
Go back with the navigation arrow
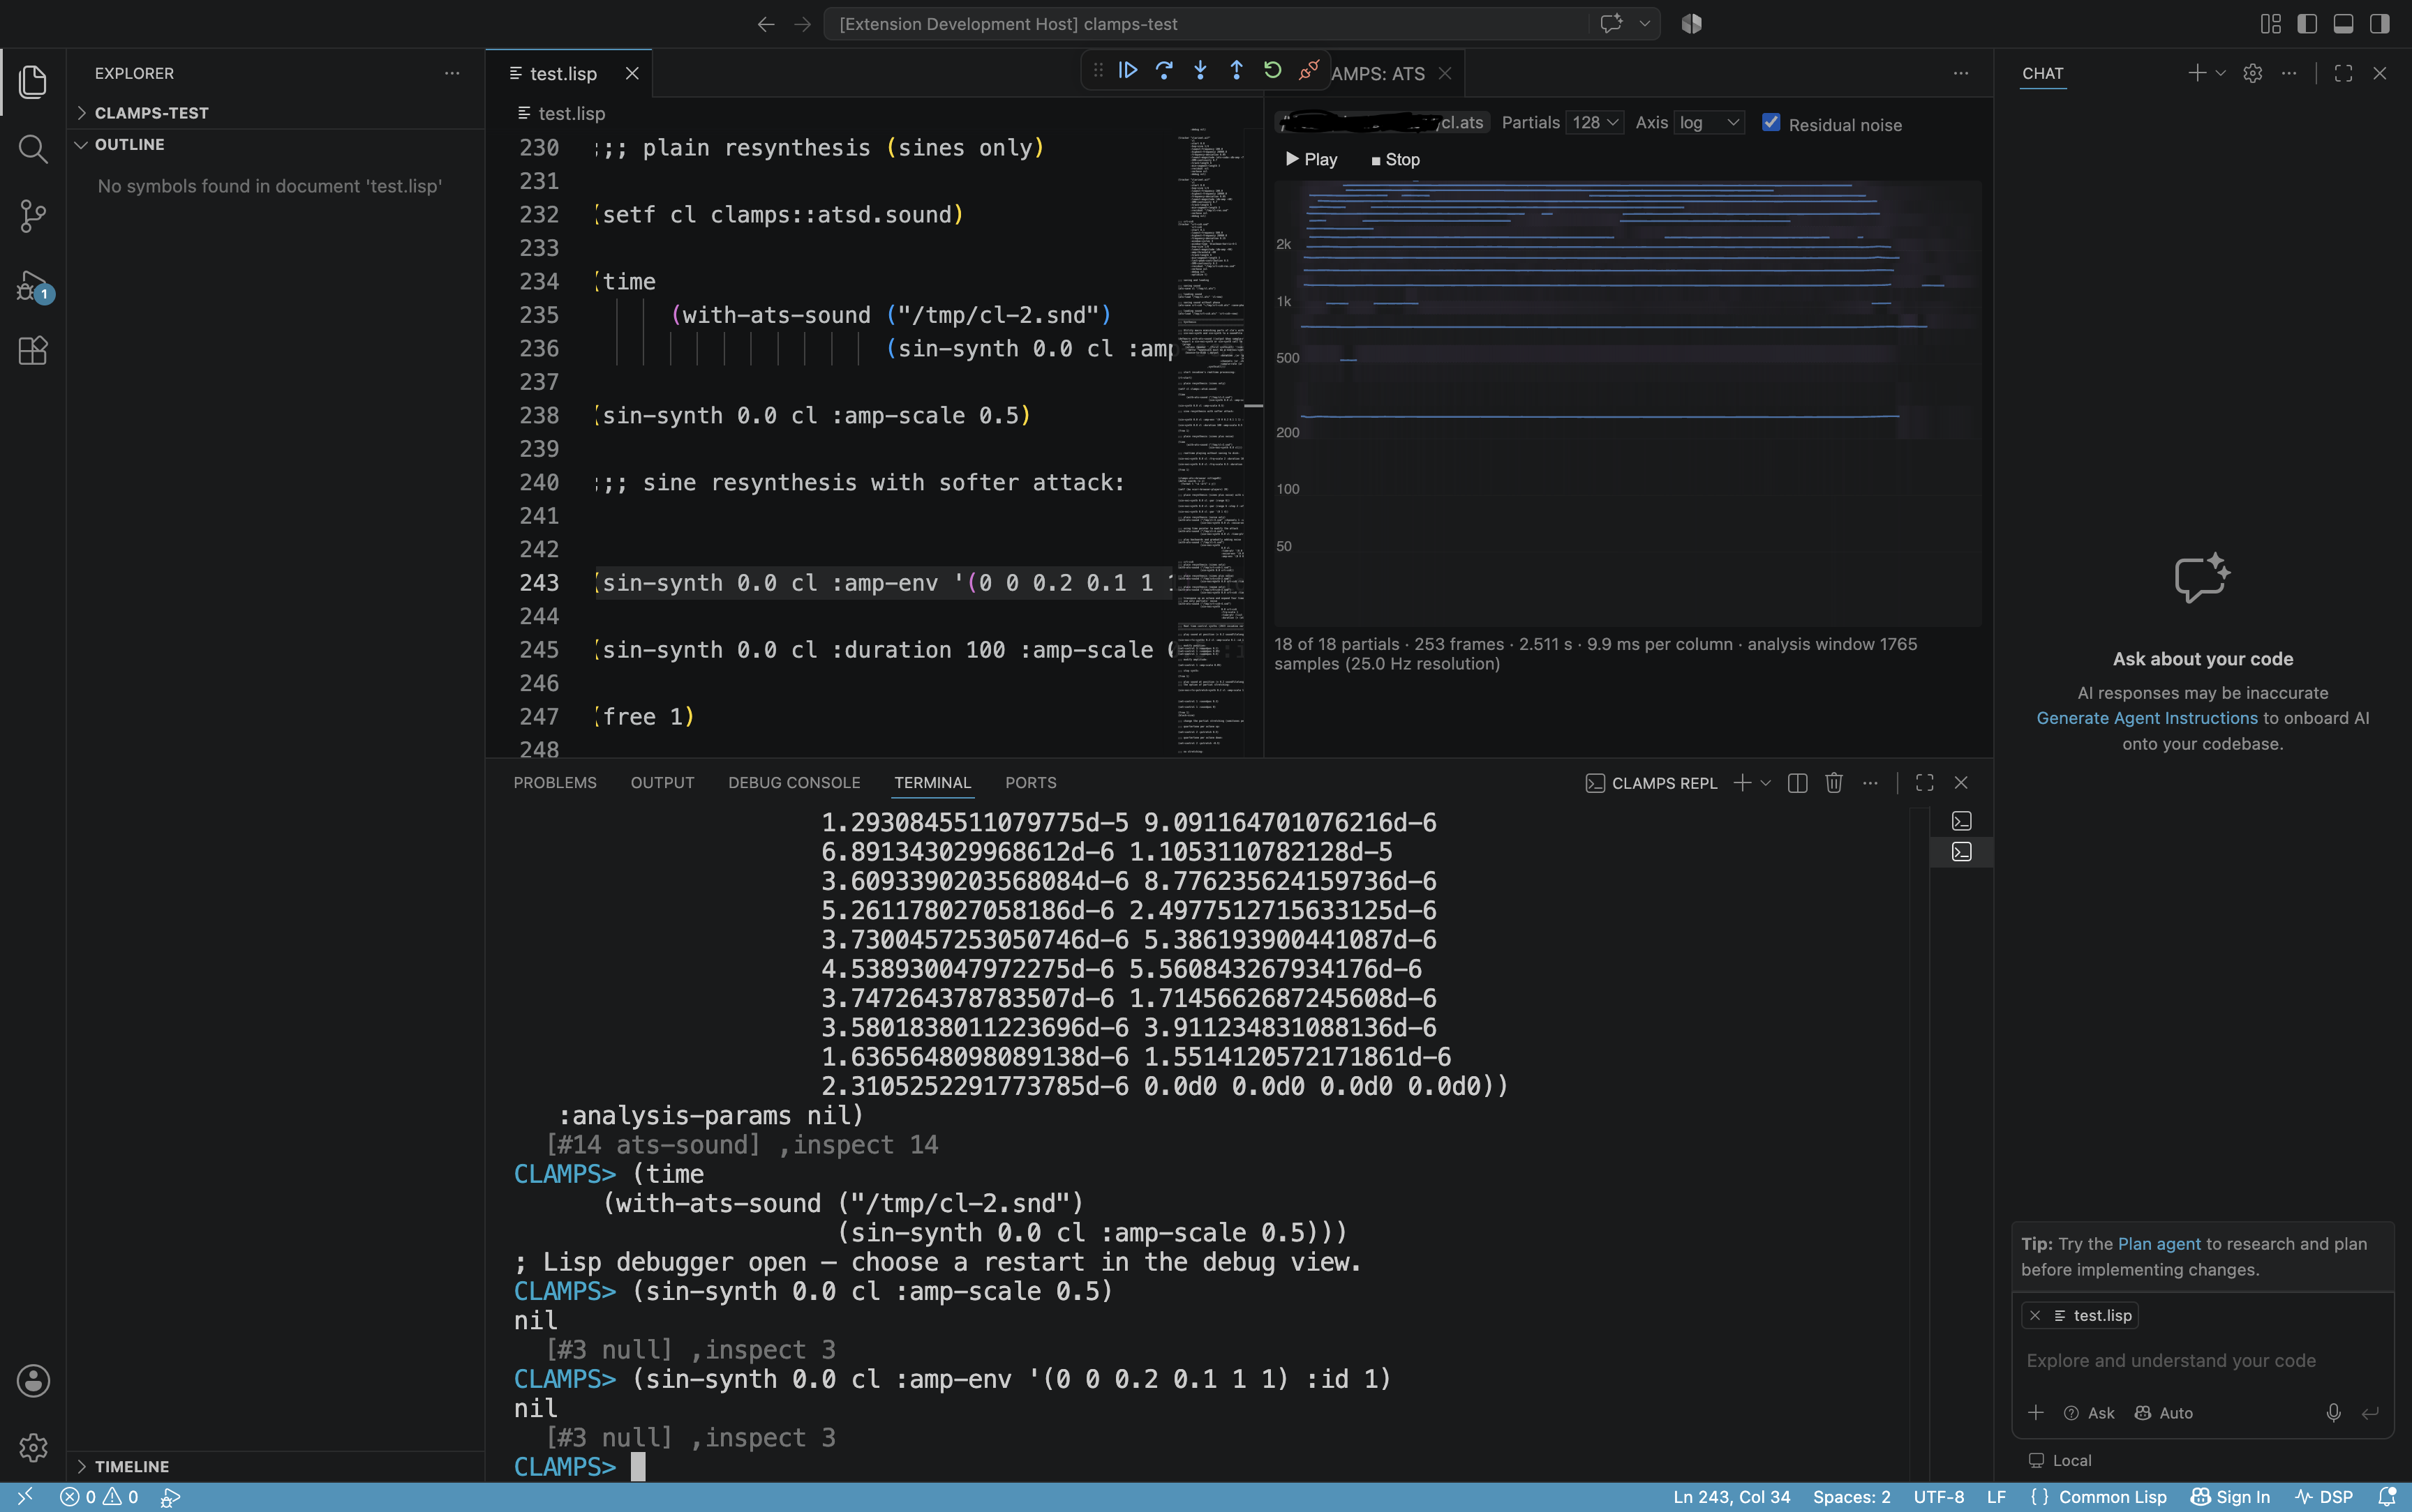[766, 24]
